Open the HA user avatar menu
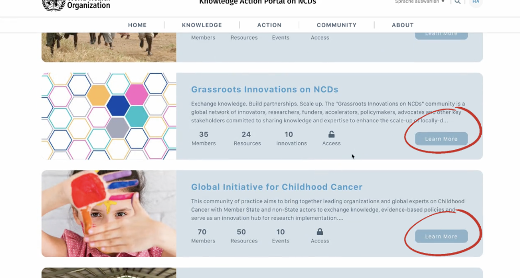This screenshot has height=278, width=520. [475, 3]
